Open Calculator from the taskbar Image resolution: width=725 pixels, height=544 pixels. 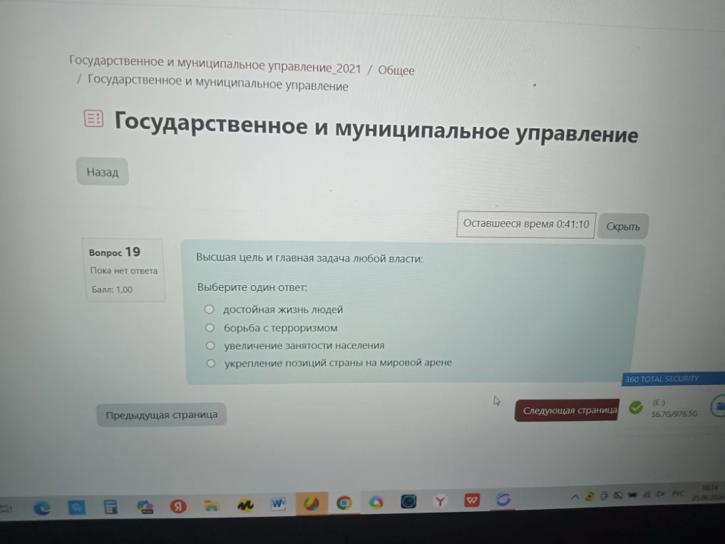coord(110,507)
